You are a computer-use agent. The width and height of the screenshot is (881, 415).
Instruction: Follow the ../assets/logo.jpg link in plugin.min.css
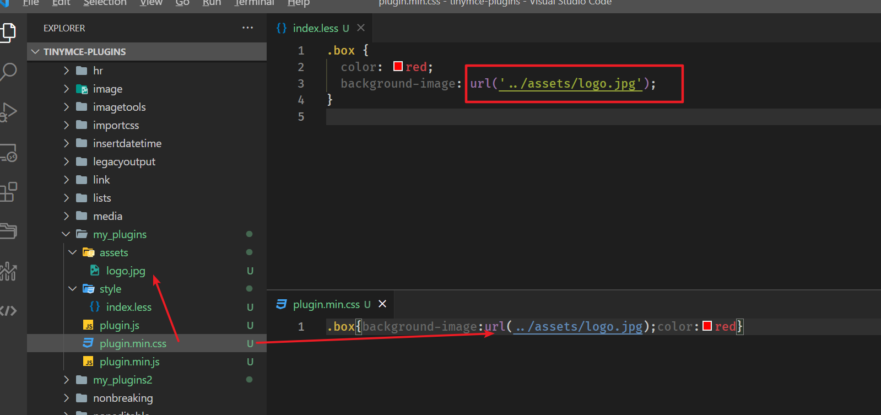578,327
